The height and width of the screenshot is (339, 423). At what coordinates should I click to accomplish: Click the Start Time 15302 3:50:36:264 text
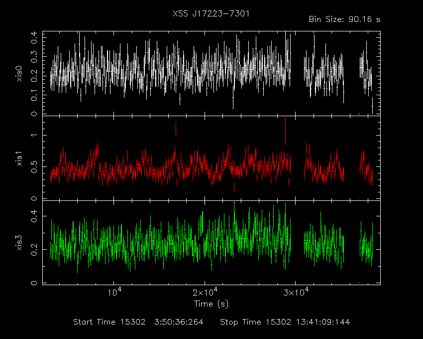coord(138,322)
